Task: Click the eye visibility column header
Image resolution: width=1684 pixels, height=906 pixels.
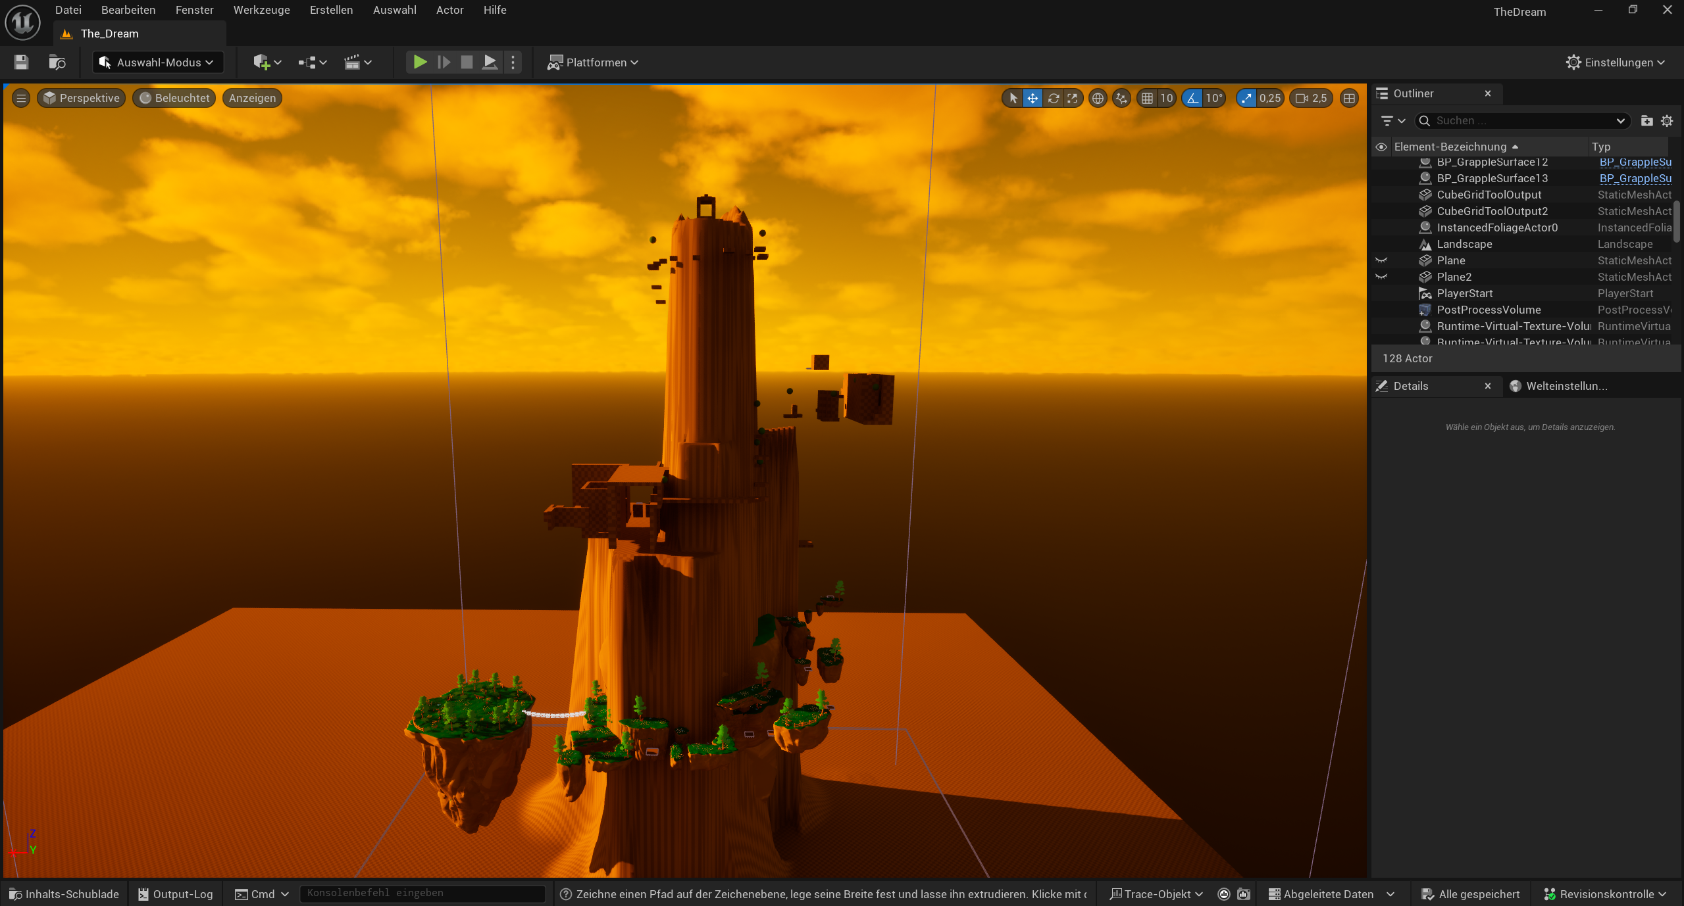Action: point(1381,147)
